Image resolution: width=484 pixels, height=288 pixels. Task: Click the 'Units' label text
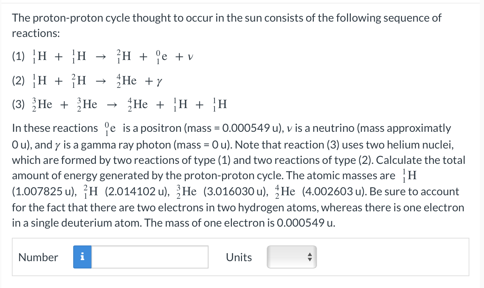point(239,257)
